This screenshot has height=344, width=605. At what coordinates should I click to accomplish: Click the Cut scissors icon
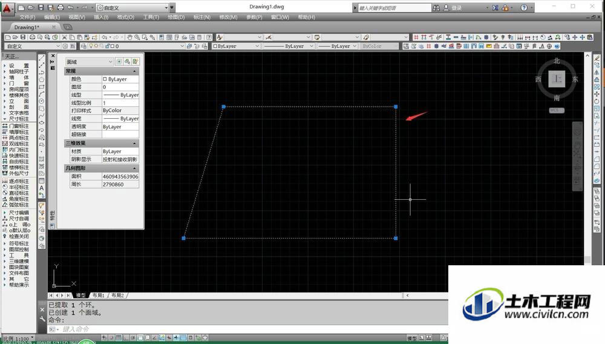tap(65, 38)
